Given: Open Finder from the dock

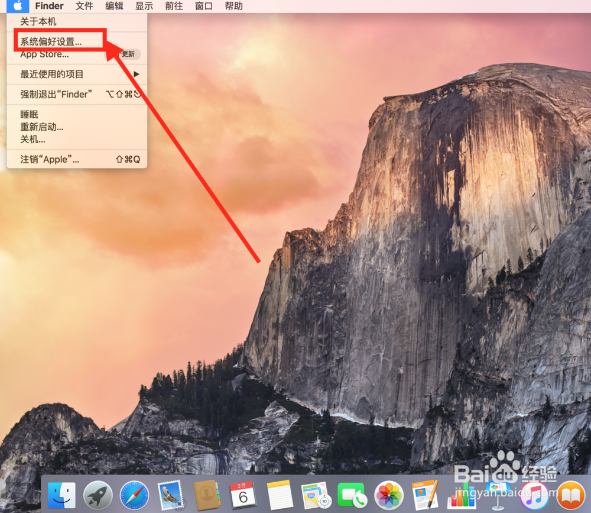Looking at the screenshot, I should coord(62,495).
